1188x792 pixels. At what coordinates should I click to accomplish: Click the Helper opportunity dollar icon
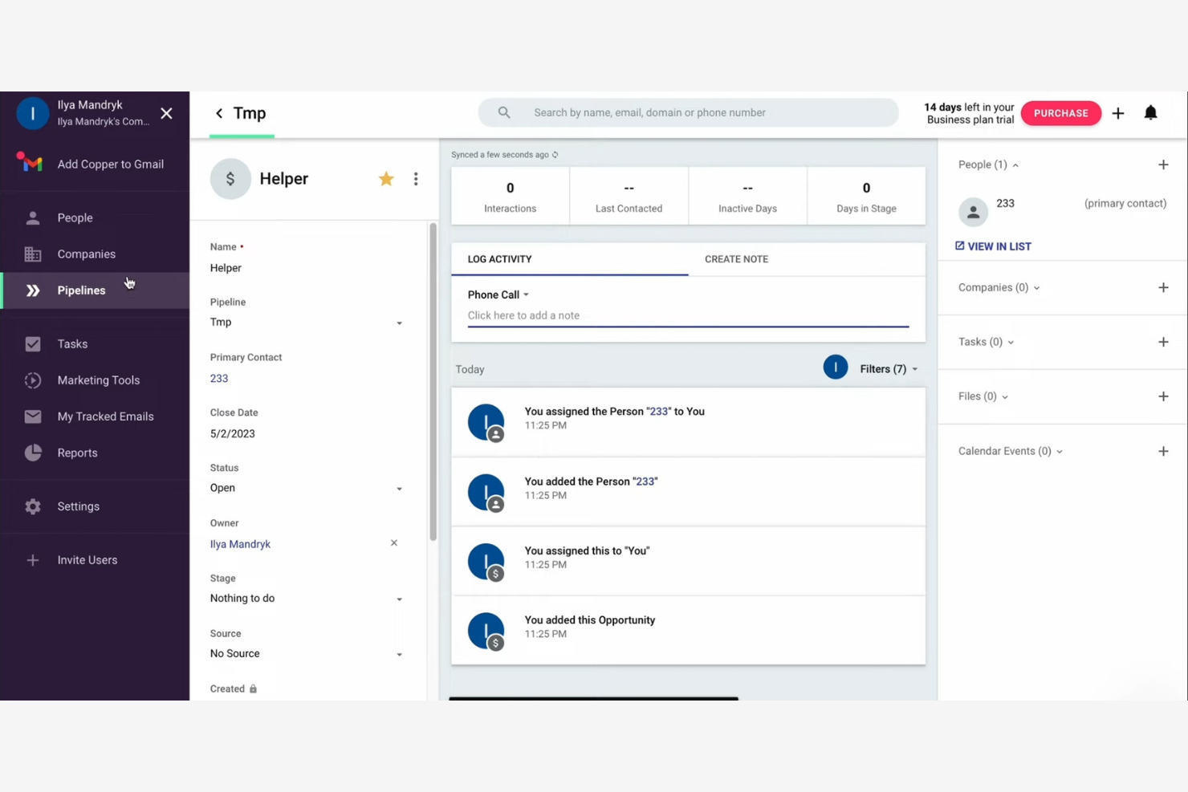pyautogui.click(x=230, y=179)
